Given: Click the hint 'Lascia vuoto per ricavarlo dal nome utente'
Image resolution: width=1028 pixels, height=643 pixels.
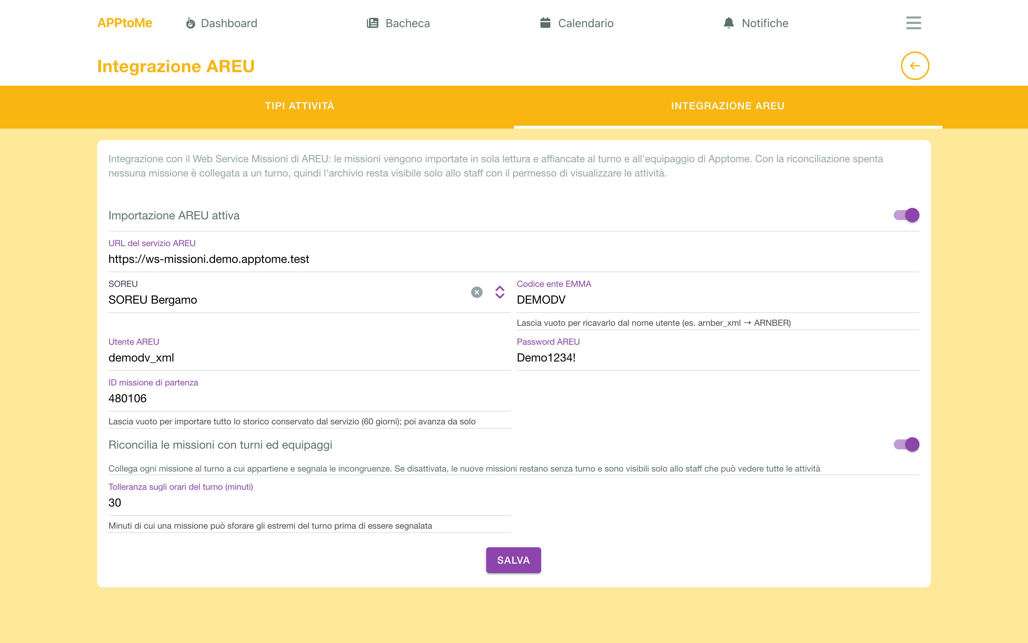Looking at the screenshot, I should click(654, 323).
